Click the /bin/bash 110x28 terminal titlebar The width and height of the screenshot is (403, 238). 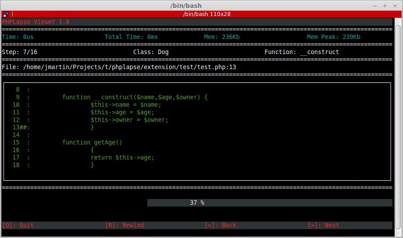tap(201, 14)
